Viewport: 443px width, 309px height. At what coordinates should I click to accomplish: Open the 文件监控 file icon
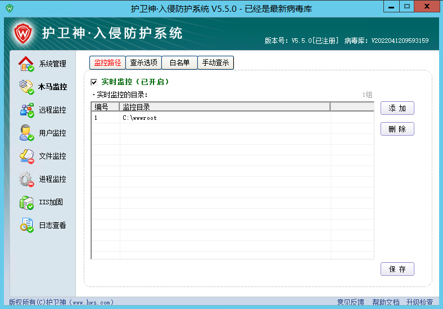coord(26,156)
